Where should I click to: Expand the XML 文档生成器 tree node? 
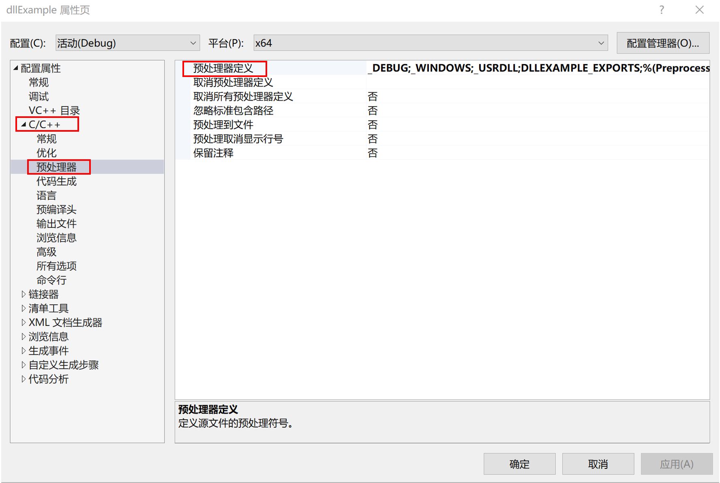tap(24, 323)
